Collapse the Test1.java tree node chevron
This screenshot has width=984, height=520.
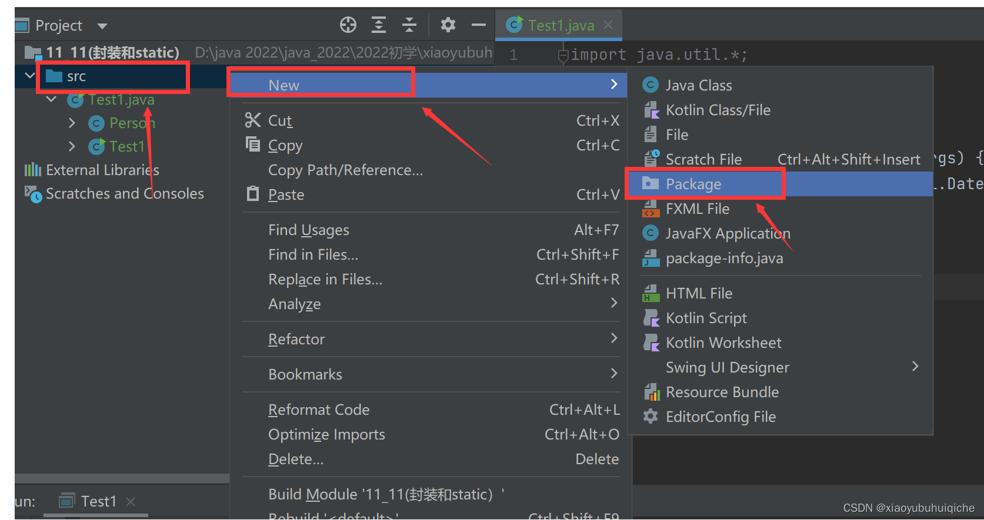click(x=51, y=99)
